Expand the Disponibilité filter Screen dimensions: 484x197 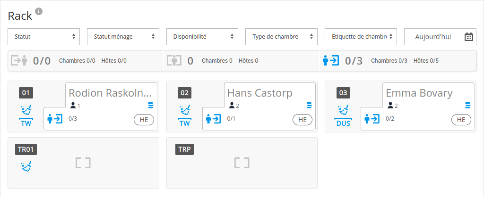tap(202, 37)
